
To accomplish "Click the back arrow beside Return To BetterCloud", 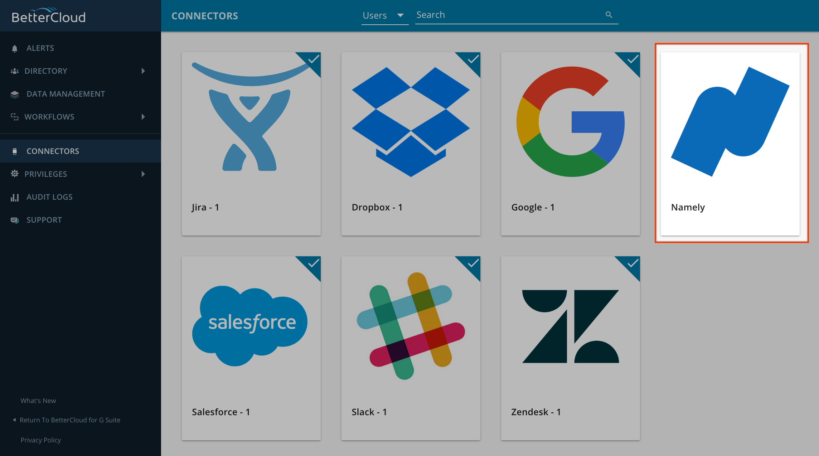I will pos(14,420).
